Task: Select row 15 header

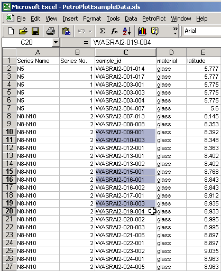Action: [10, 172]
